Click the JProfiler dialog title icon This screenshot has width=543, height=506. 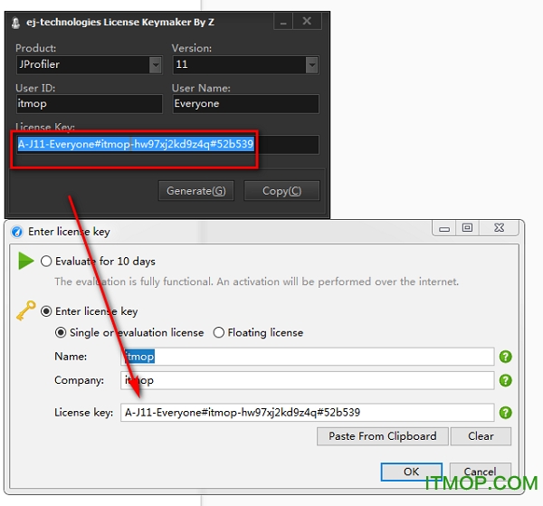click(16, 232)
